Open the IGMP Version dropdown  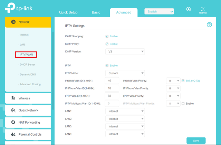pos(125,51)
